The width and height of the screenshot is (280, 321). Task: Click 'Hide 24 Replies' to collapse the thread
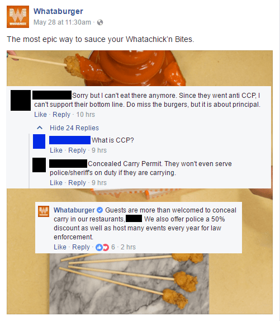point(74,128)
